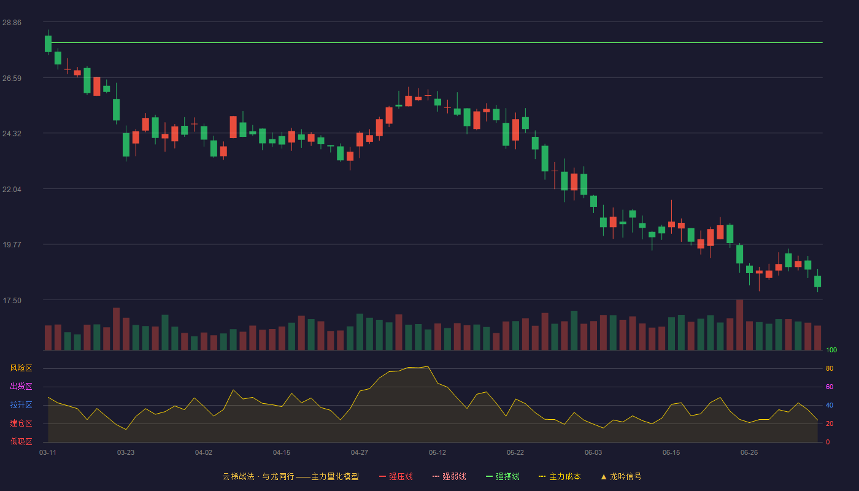Screen dimensions: 859x491
Task: Toggle the 强弱线 legend item
Action: pos(449,476)
